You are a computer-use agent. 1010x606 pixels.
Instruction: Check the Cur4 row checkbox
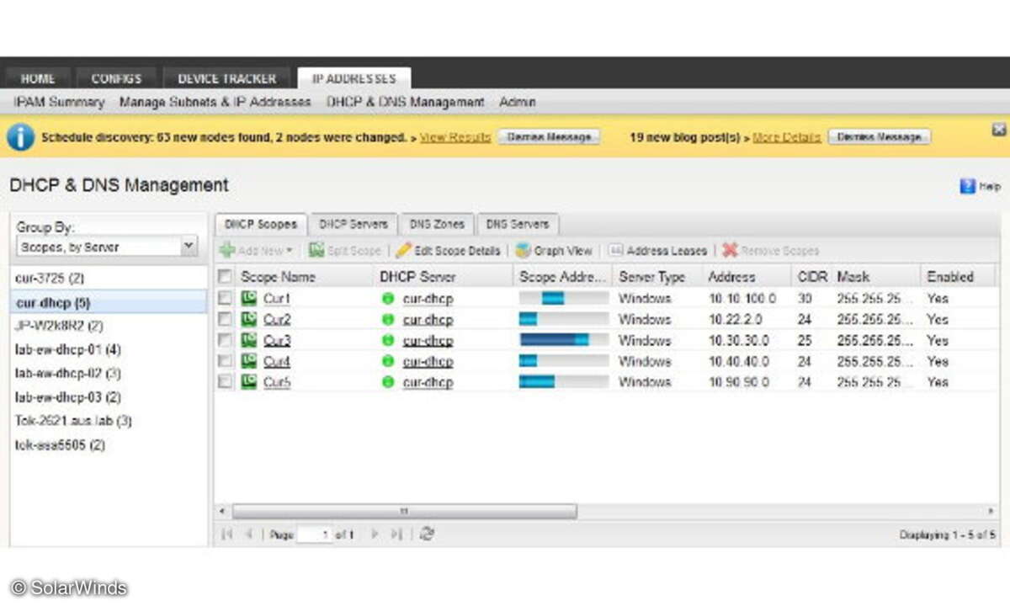tap(225, 361)
